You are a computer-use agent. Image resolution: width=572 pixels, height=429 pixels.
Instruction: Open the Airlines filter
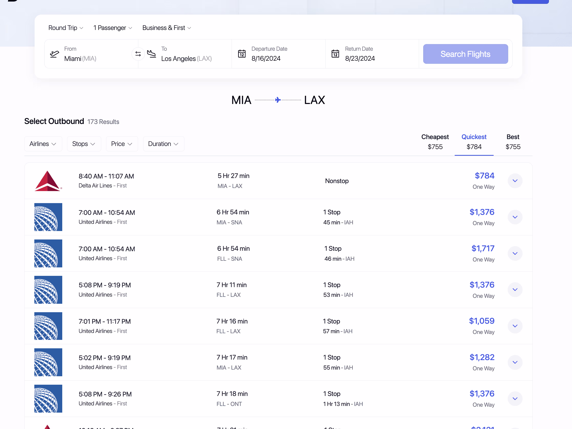[x=43, y=144]
